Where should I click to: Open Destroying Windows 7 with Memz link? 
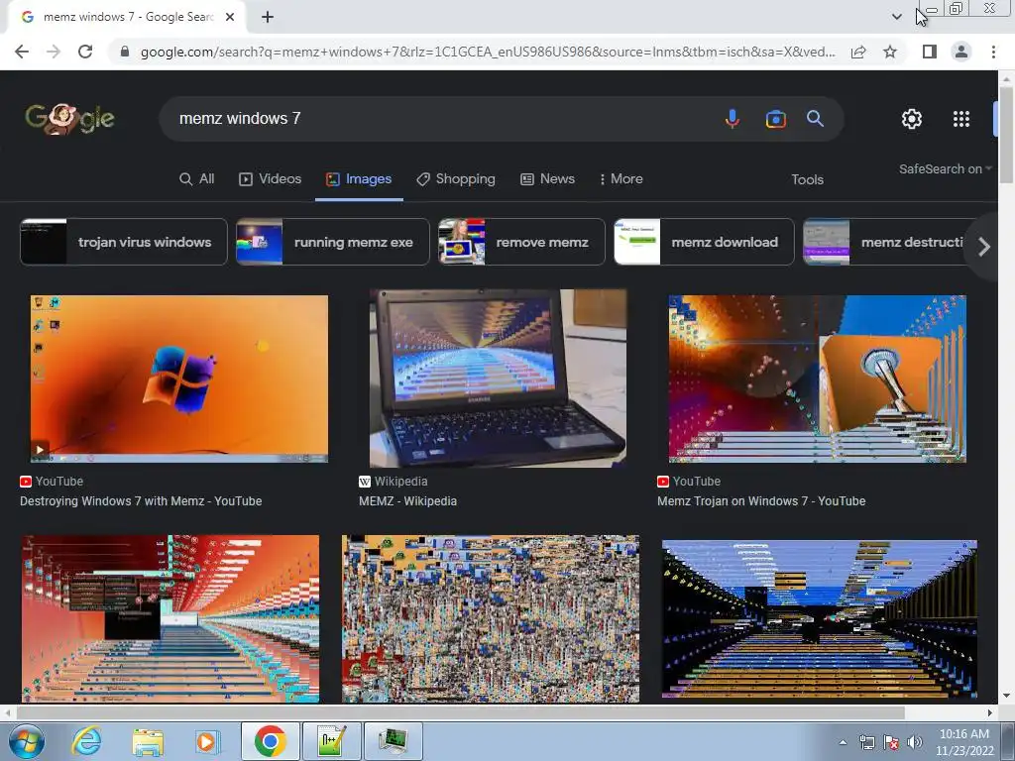pyautogui.click(x=141, y=500)
